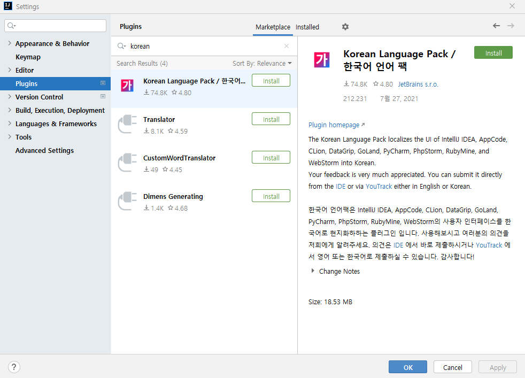Screen dimensions: 525x378
Task: Switch to the Installed tab
Action: [x=307, y=27]
